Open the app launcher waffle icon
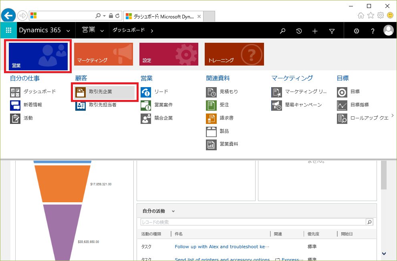 (8, 30)
